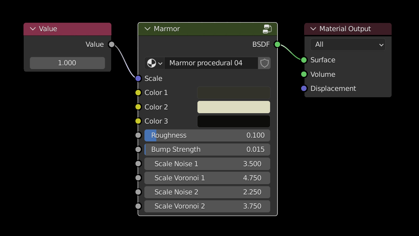The image size is (419, 236).
Task: Click the Volume input socket
Action: 304,74
